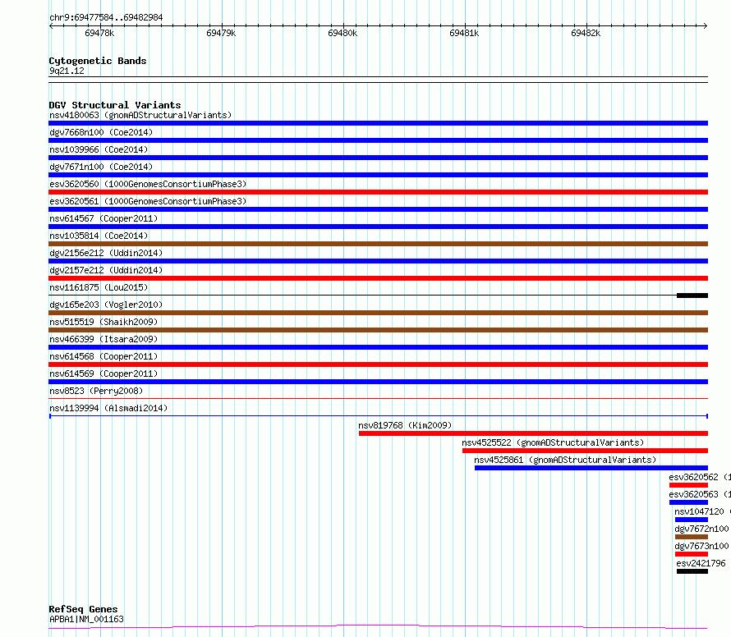This screenshot has height=637, width=731.
Task: Click the black bar under esv2421796
Action: tap(692, 571)
